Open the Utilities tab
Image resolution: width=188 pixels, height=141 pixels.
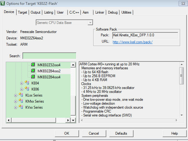coord(126,12)
